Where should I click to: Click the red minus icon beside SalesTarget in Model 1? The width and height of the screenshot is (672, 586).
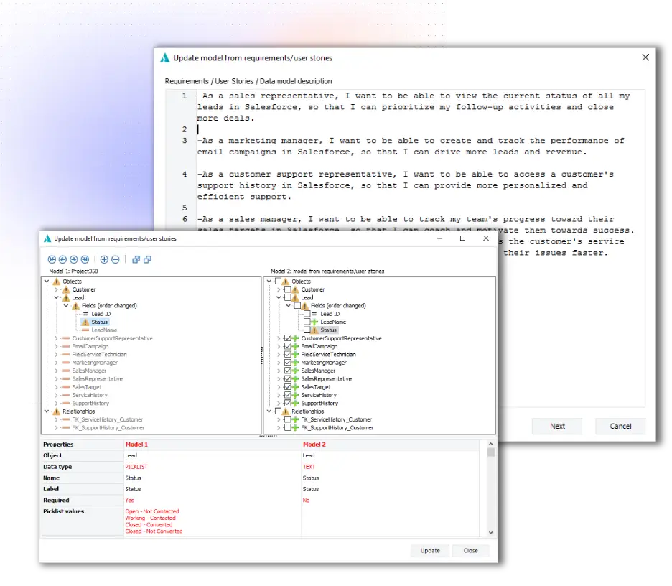click(x=65, y=387)
